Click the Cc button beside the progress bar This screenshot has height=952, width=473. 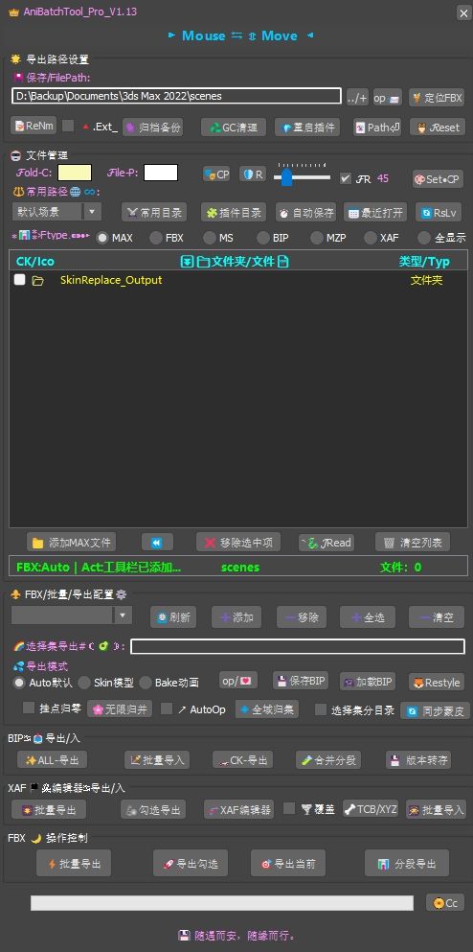(x=445, y=903)
